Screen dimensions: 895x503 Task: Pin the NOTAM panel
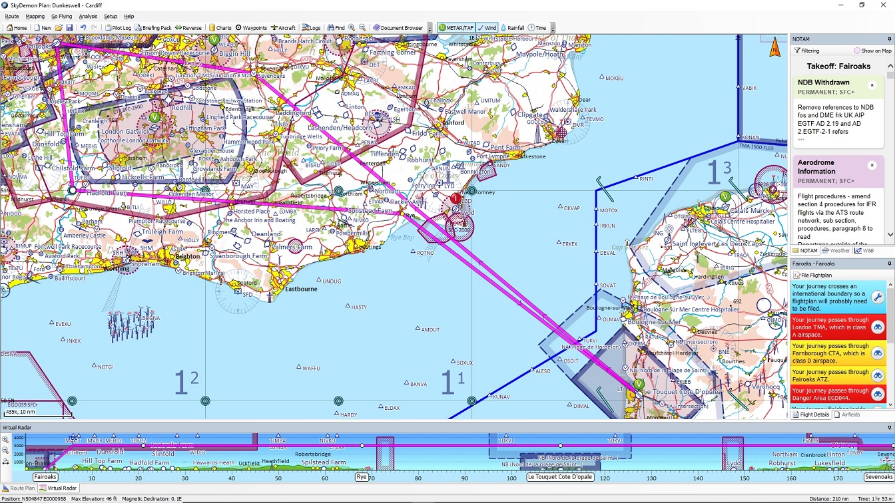tap(890, 39)
